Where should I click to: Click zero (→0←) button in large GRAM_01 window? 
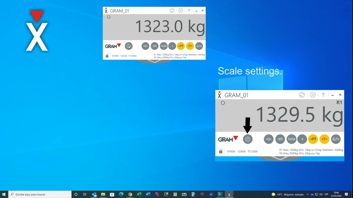[x=269, y=139]
